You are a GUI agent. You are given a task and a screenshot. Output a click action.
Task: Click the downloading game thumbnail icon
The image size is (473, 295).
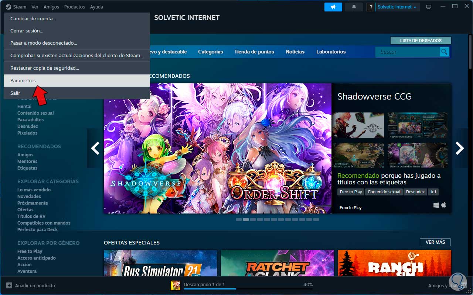coord(176,285)
